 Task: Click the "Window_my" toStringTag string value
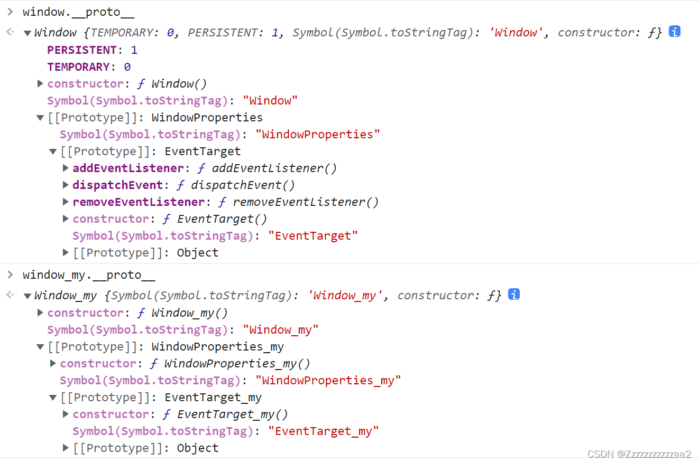[x=281, y=330]
